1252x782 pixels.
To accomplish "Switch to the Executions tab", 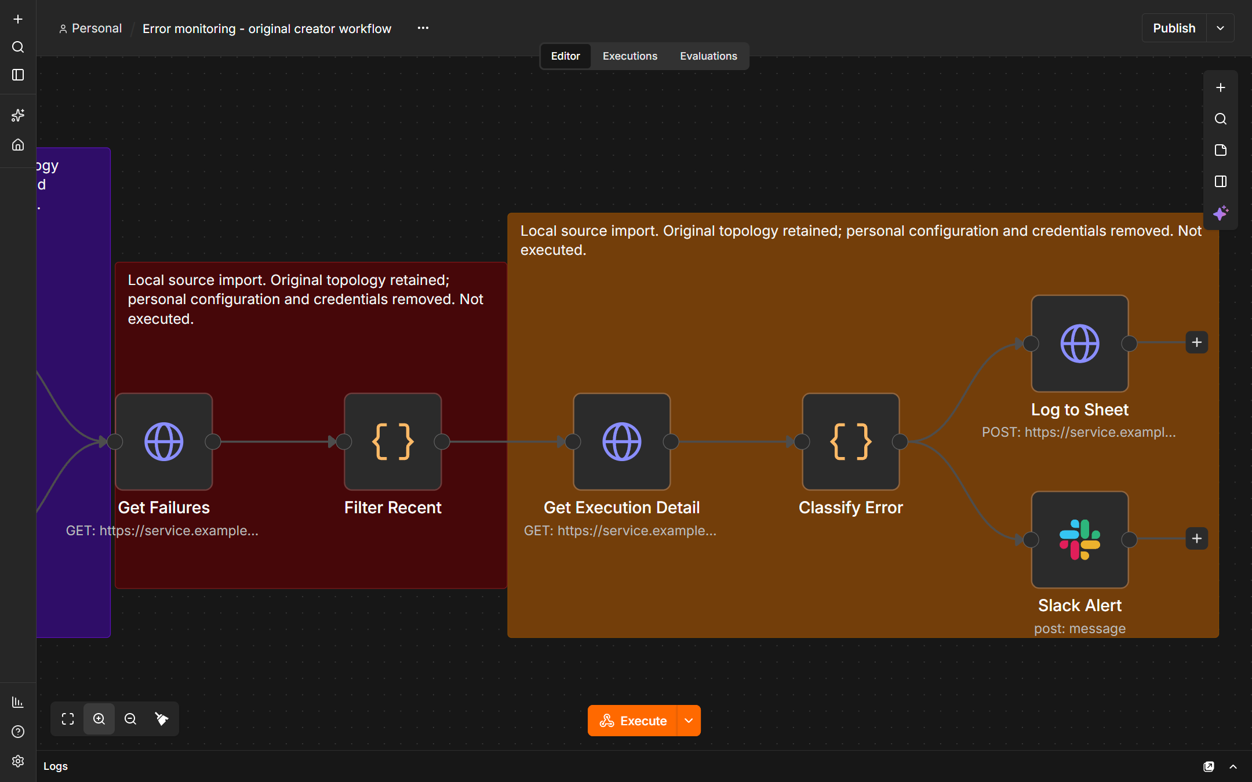I will 630,56.
